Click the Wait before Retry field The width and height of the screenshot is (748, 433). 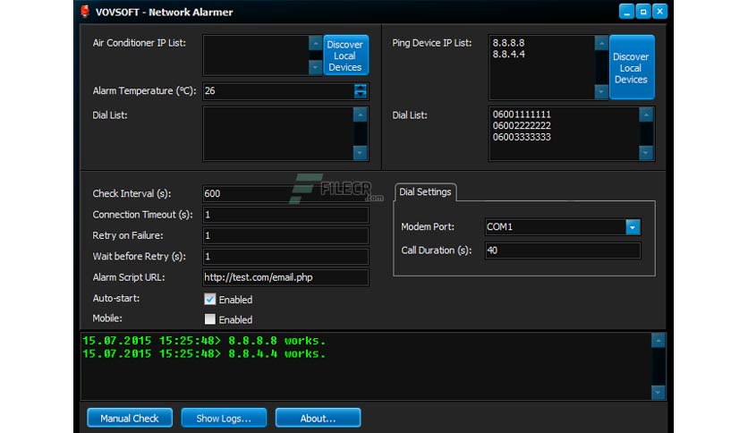pyautogui.click(x=285, y=257)
